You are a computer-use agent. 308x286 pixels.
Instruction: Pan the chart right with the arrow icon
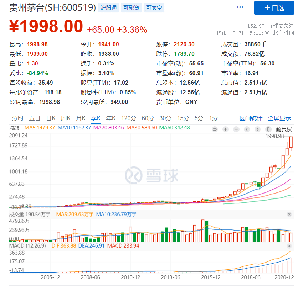pos(257,129)
